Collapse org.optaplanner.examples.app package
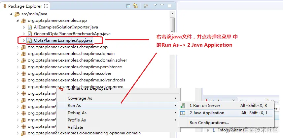Screen dimensions: 283x138 tap(18, 21)
